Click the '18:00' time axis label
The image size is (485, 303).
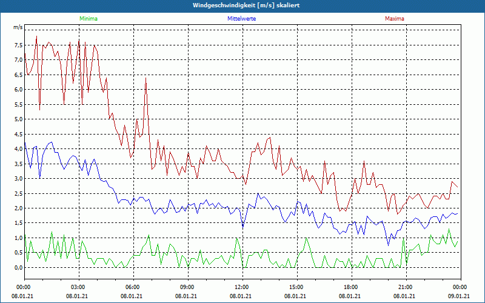[x=352, y=287]
